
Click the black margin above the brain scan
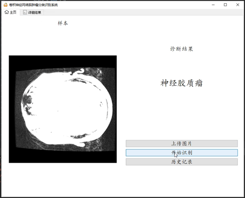tap(63, 62)
